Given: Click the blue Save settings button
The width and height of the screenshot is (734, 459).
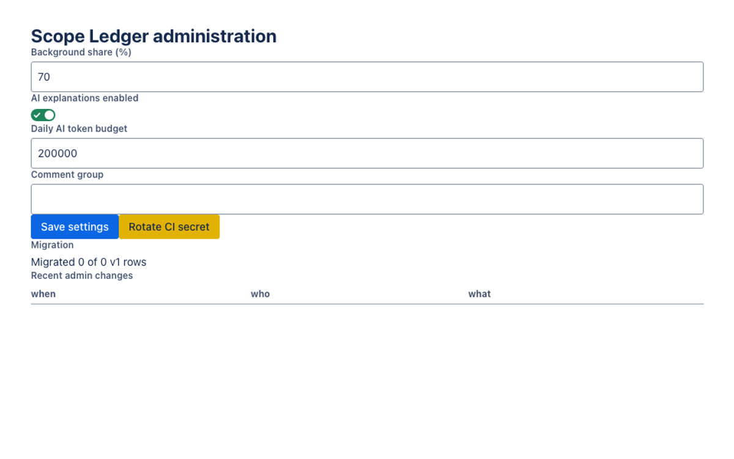Looking at the screenshot, I should [75, 226].
